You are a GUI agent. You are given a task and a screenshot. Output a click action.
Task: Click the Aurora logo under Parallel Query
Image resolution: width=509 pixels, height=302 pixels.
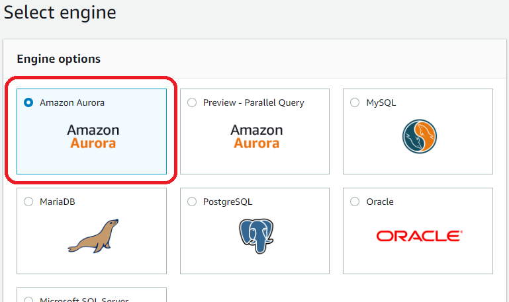click(256, 136)
